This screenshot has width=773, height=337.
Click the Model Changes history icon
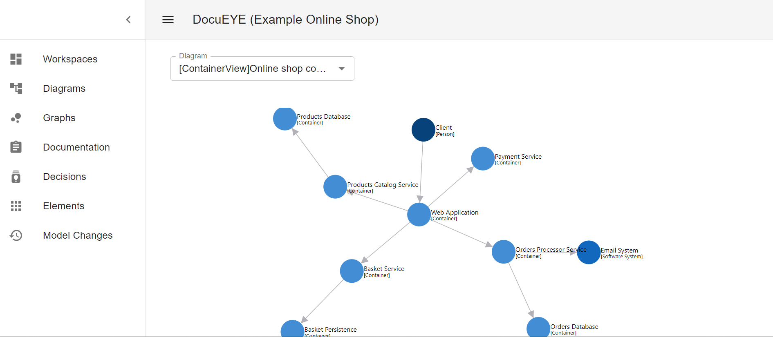click(16, 235)
